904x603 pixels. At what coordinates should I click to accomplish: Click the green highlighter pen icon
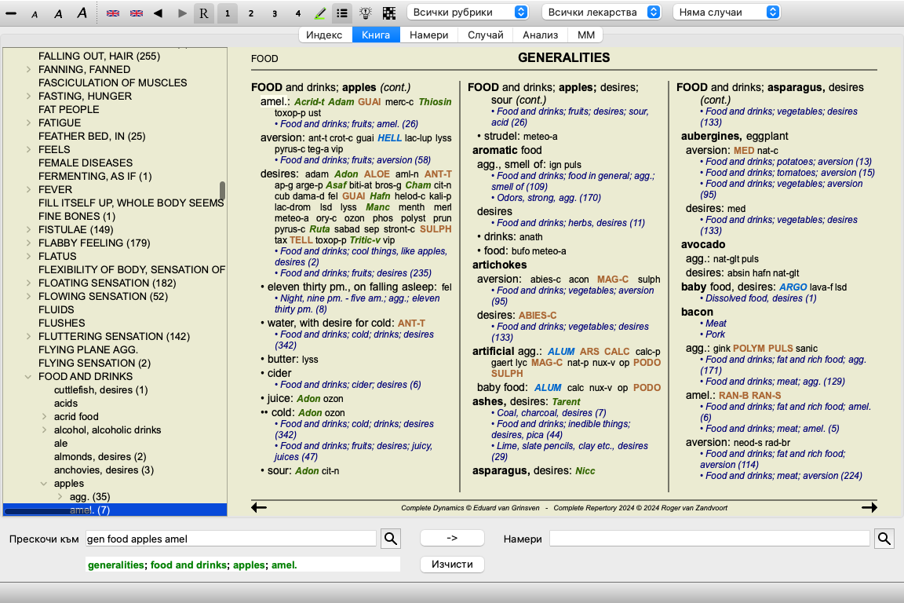tap(319, 13)
